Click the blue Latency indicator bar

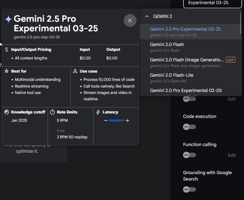click(115, 120)
